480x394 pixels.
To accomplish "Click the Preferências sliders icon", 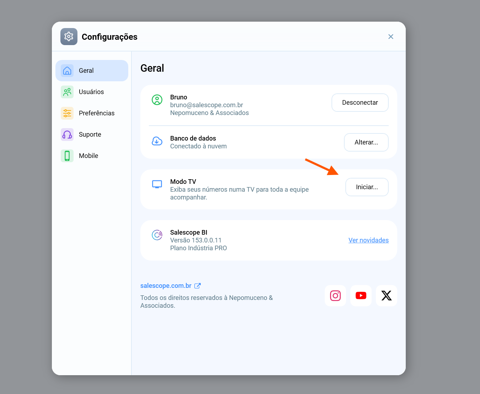I will tap(67, 113).
